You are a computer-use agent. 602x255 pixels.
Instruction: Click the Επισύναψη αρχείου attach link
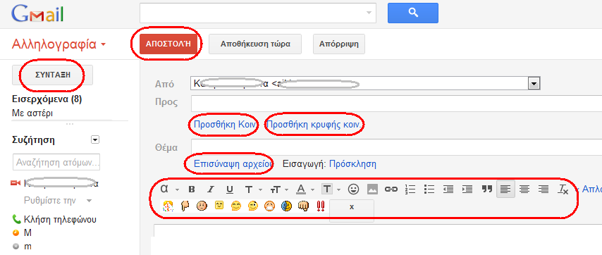click(x=233, y=164)
